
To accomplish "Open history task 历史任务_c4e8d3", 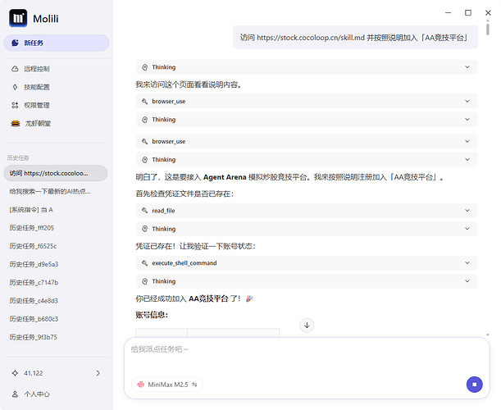I will pyautogui.click(x=34, y=300).
